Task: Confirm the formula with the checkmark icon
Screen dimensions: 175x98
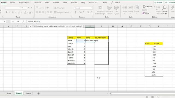Action: [18, 22]
